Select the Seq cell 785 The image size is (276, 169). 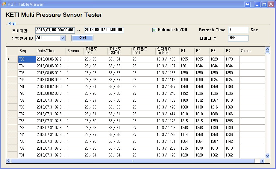click(27, 128)
